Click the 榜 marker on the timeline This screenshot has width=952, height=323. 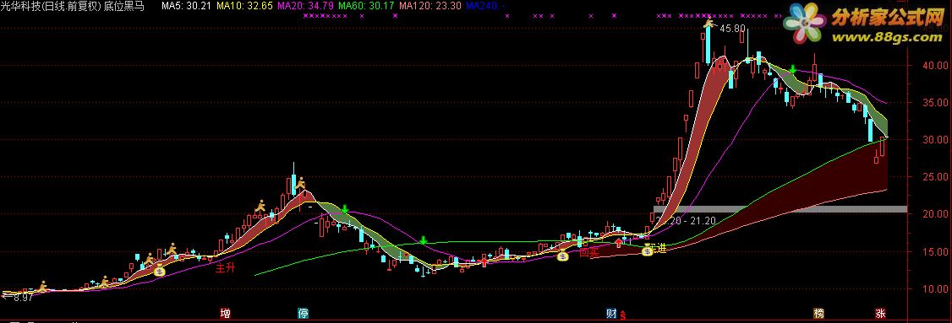[x=819, y=314]
